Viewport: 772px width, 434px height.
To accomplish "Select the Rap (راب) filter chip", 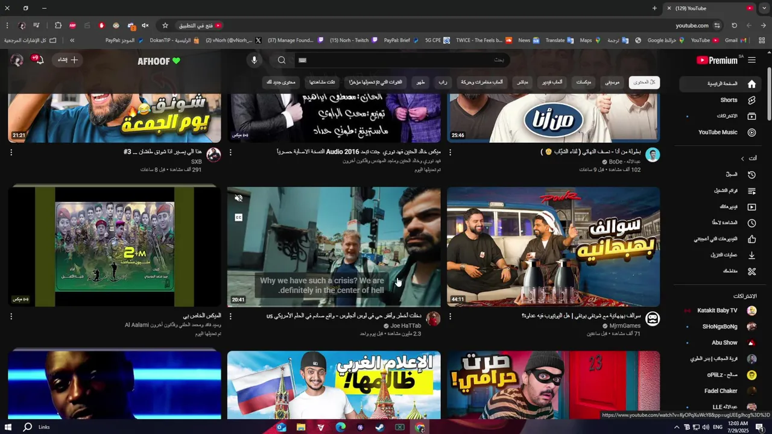I will pos(443,83).
